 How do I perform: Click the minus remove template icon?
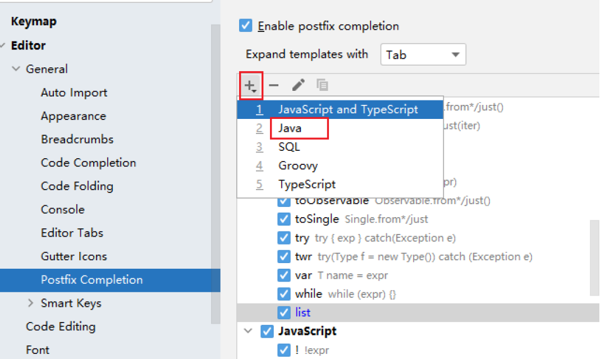point(273,85)
